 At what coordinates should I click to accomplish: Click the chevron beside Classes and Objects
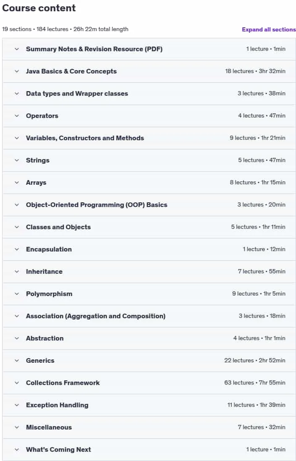pyautogui.click(x=17, y=227)
